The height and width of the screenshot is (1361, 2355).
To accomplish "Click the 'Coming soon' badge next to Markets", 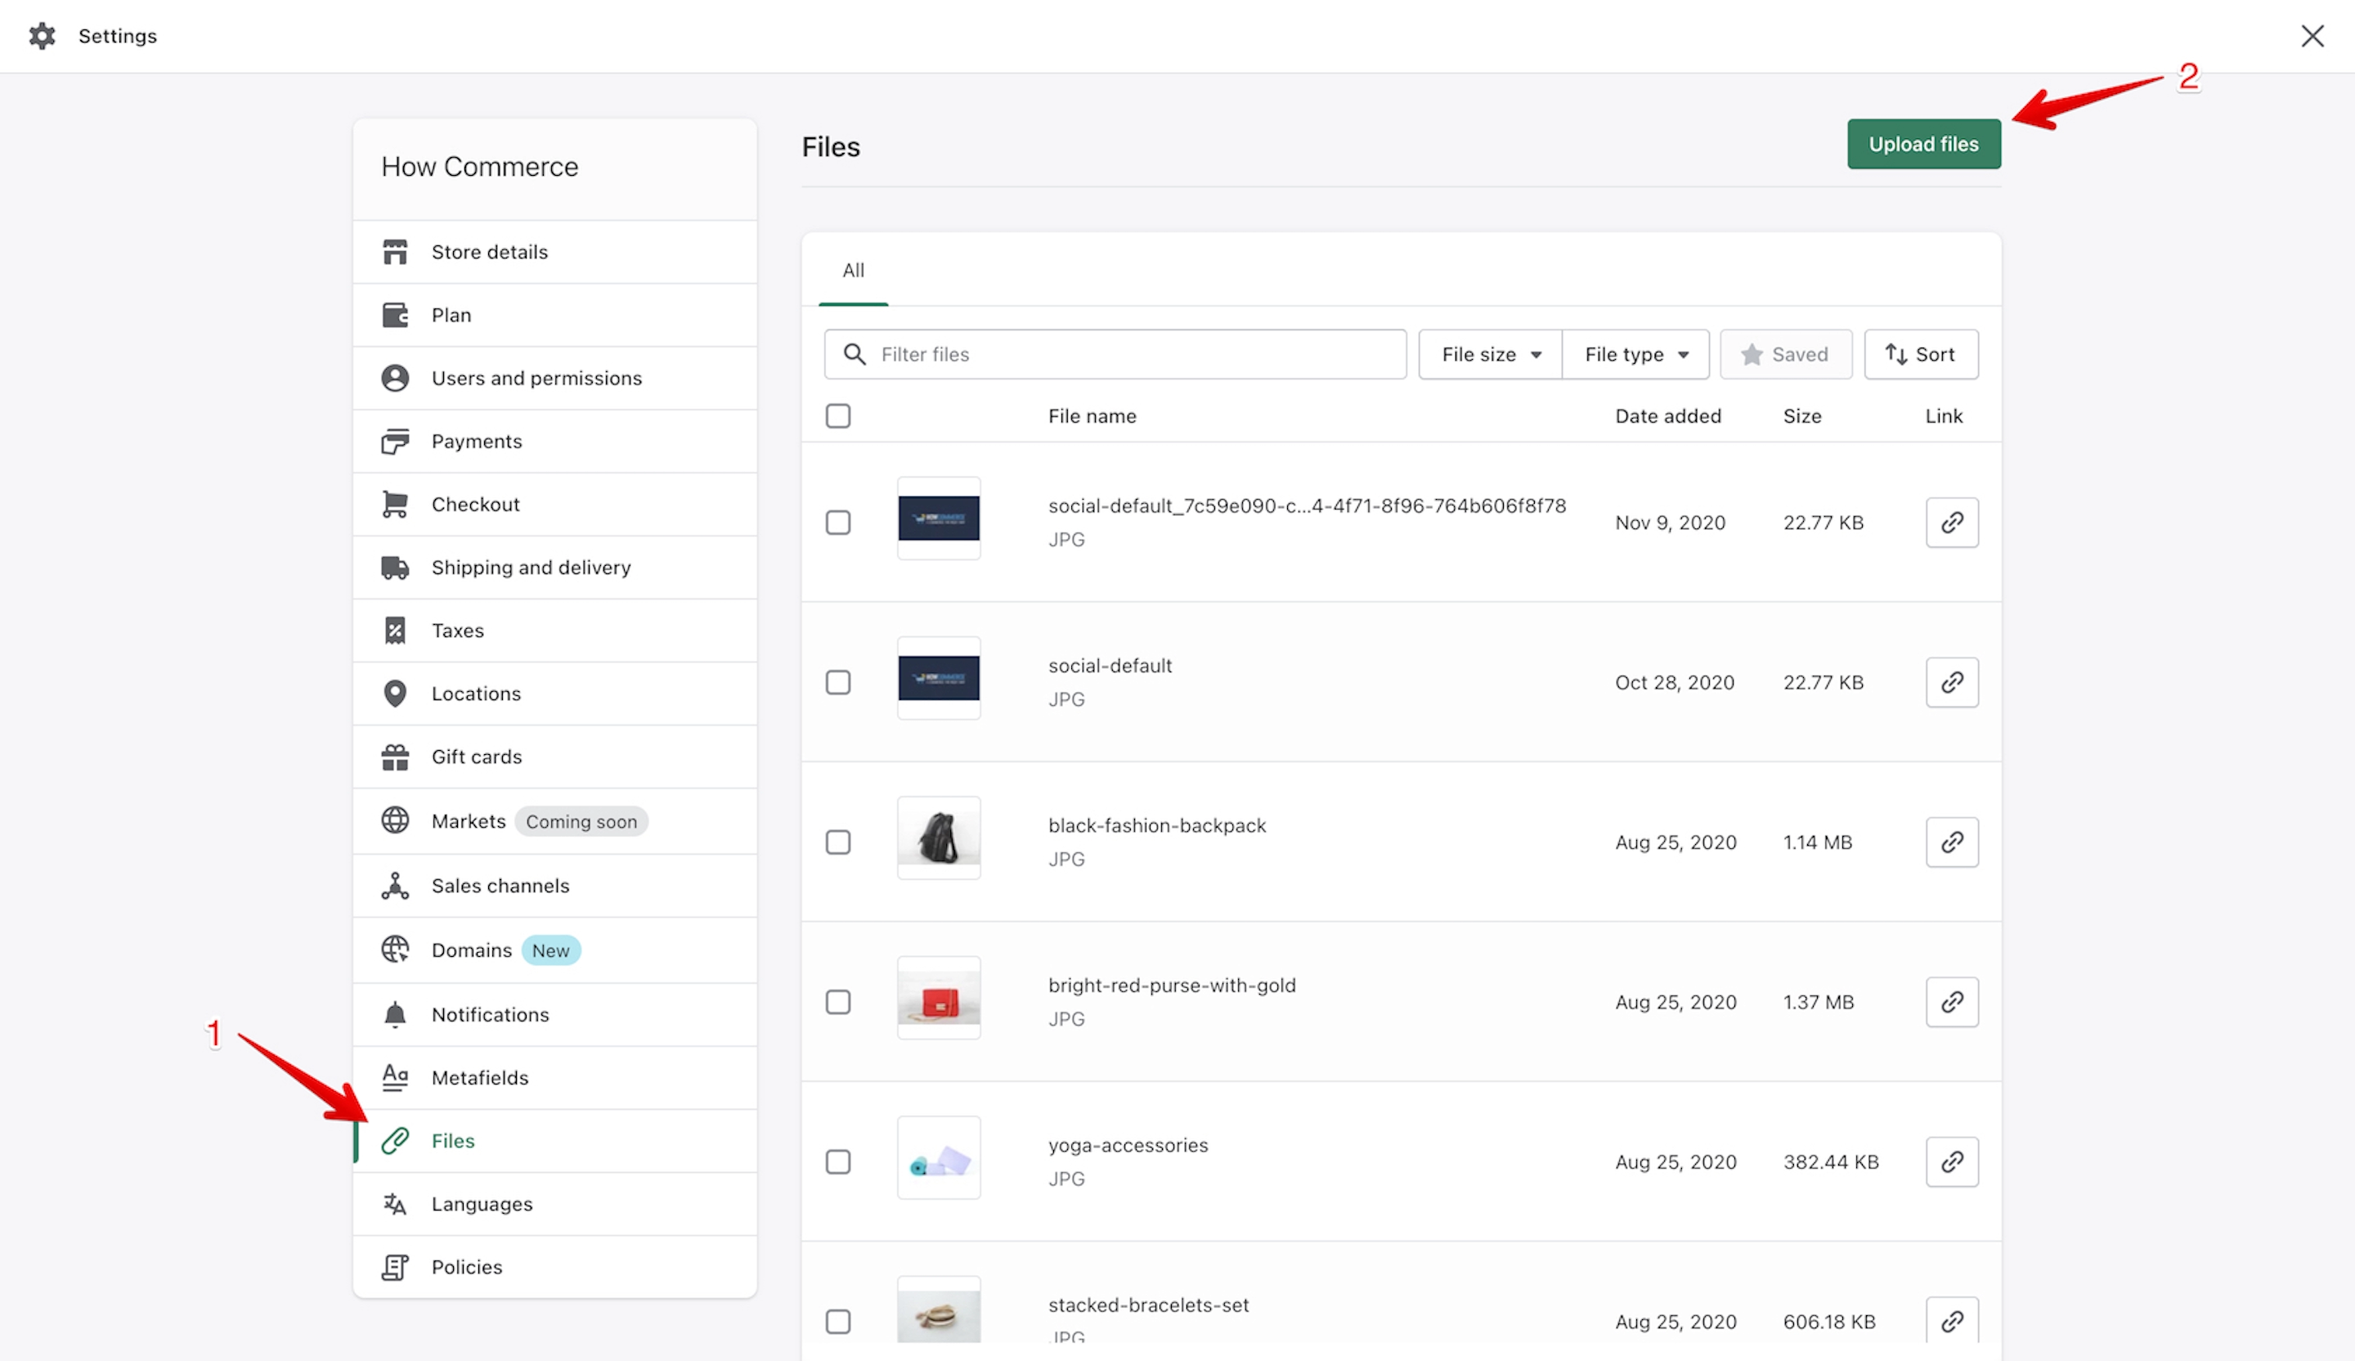I will (581, 822).
